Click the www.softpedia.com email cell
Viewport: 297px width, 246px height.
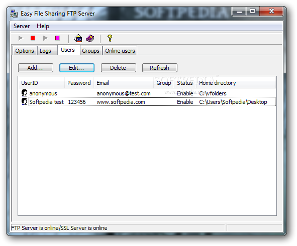coord(121,102)
